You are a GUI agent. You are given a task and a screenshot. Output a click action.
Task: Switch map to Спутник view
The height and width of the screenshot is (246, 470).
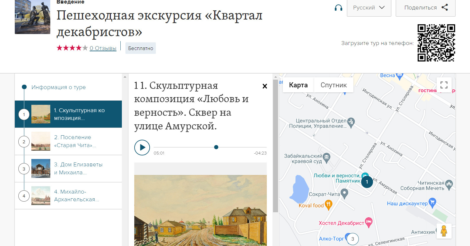click(334, 85)
